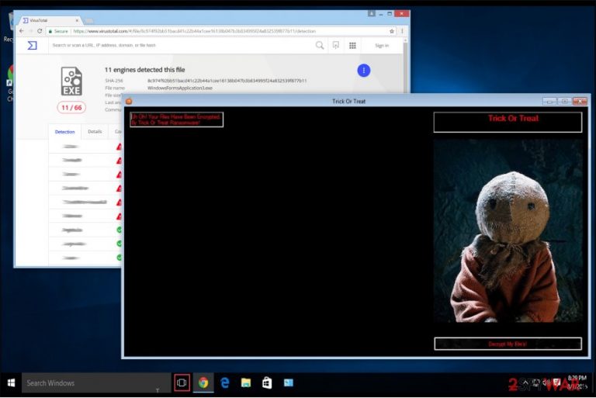The height and width of the screenshot is (398, 596).
Task: Click the VirusTotal page vertical scrollbar
Action: pos(405,64)
